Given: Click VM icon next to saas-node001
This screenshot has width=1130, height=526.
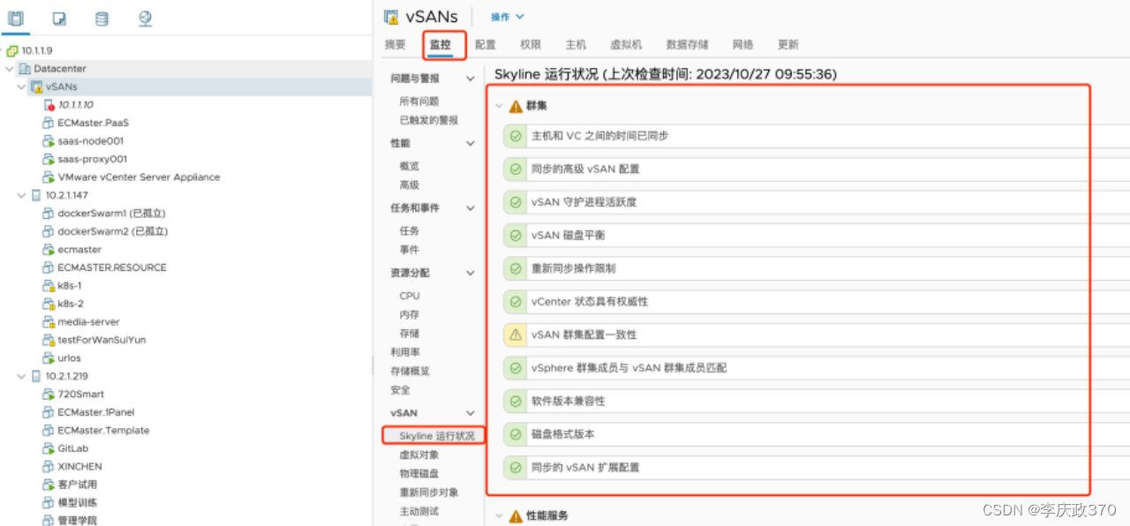Looking at the screenshot, I should [49, 141].
